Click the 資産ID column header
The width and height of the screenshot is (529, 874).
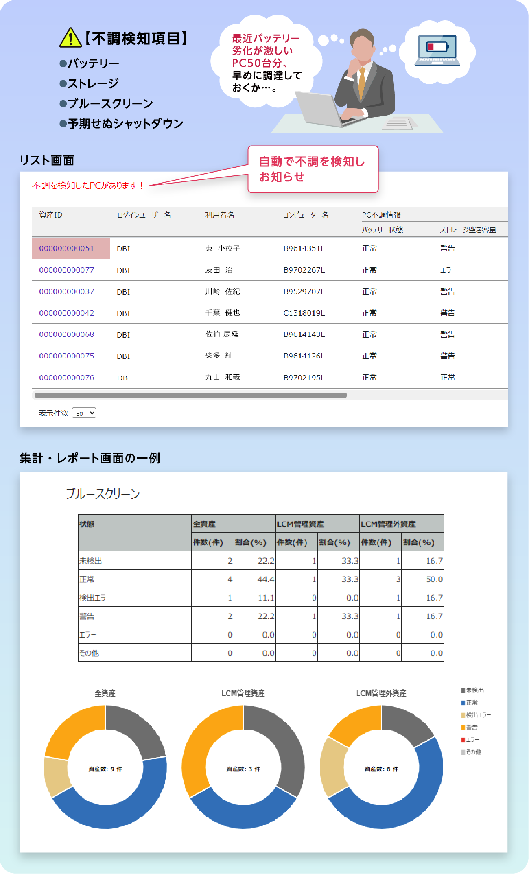point(51,215)
